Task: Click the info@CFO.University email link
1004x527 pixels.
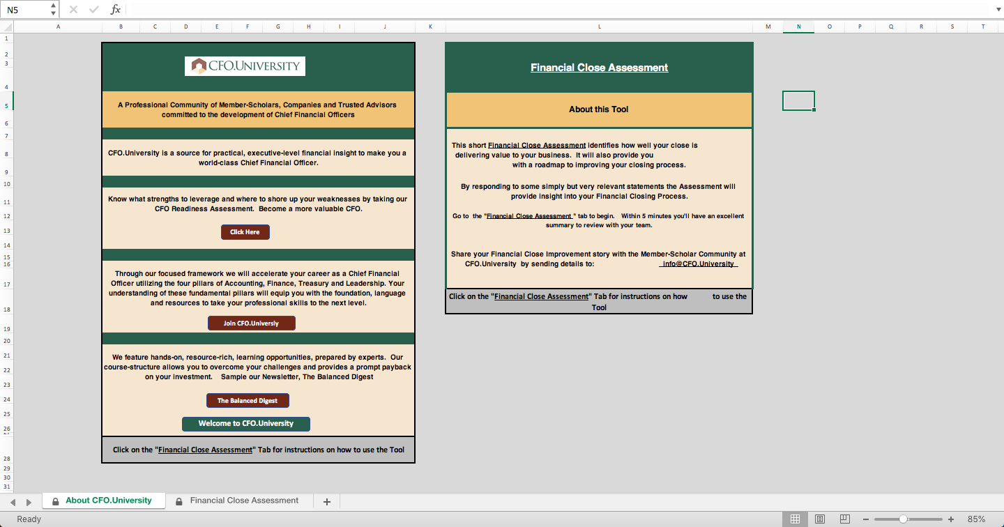Action: point(699,264)
